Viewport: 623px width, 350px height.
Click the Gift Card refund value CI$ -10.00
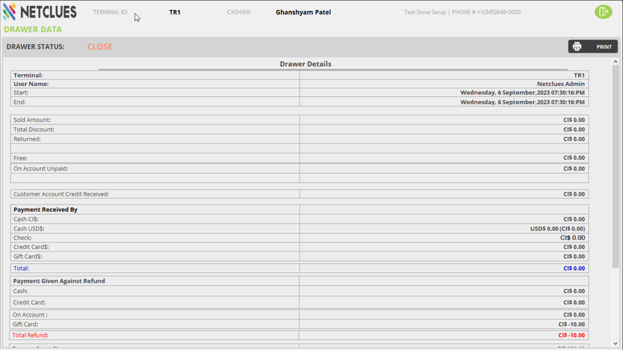571,324
